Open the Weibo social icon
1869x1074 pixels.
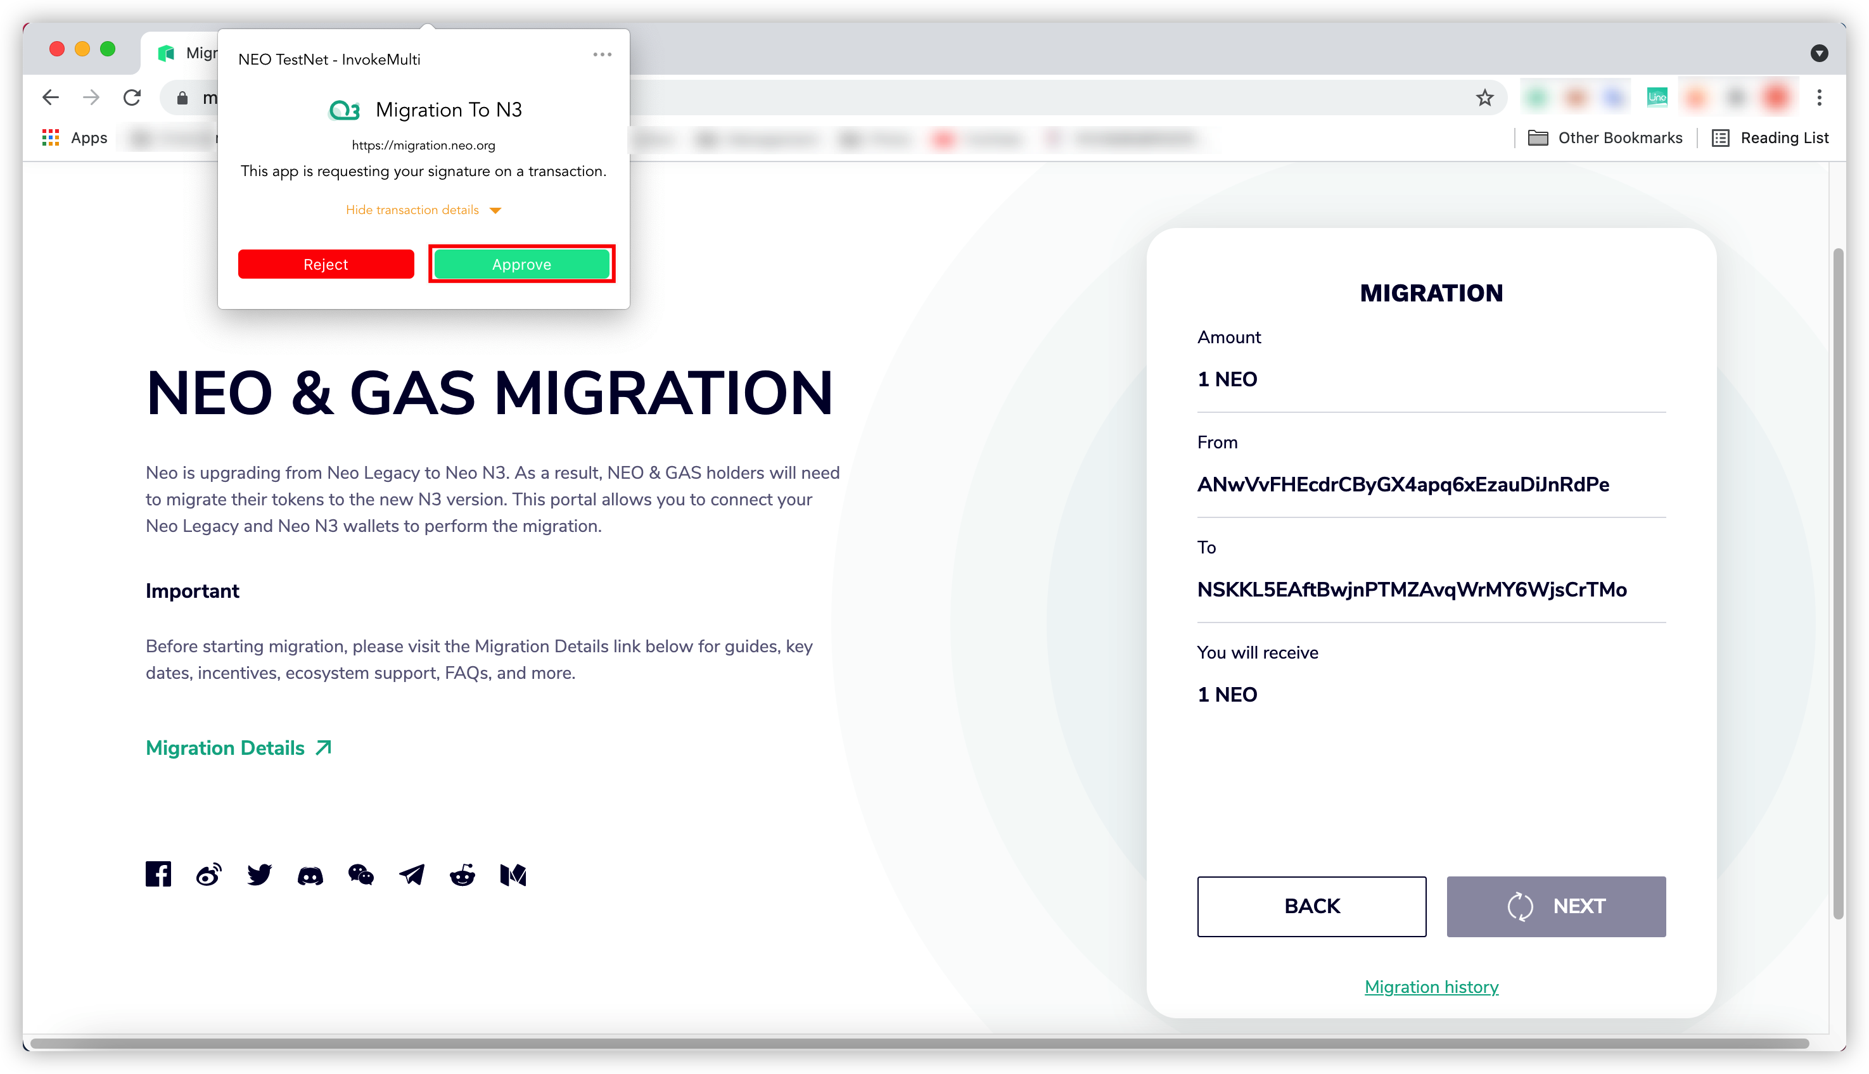point(209,875)
